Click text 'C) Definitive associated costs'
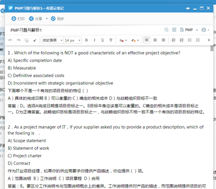Viewport: 216px width, 189px height. pyautogui.click(x=36, y=76)
